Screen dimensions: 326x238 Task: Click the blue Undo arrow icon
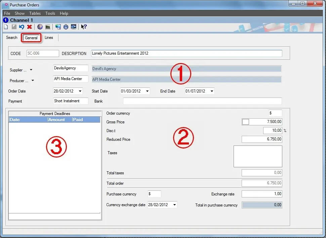point(22,27)
